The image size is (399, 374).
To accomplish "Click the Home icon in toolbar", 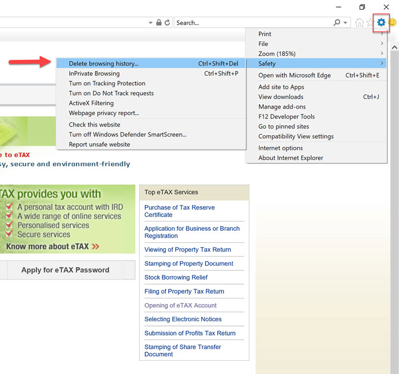I will pos(360,22).
